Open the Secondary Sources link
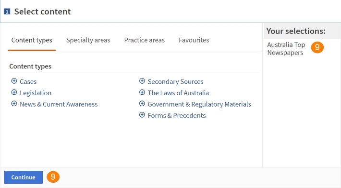This screenshot has height=188, width=341. click(x=175, y=82)
